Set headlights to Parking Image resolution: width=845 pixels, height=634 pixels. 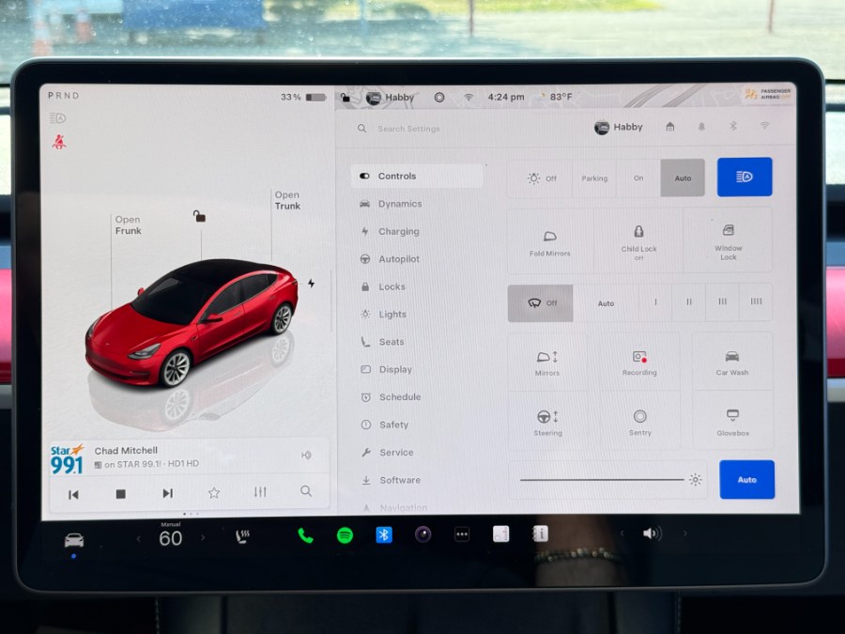pos(594,178)
